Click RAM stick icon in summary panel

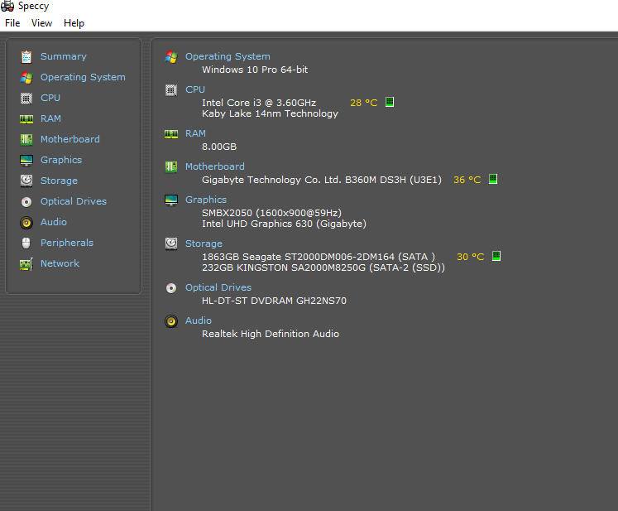[x=171, y=134]
